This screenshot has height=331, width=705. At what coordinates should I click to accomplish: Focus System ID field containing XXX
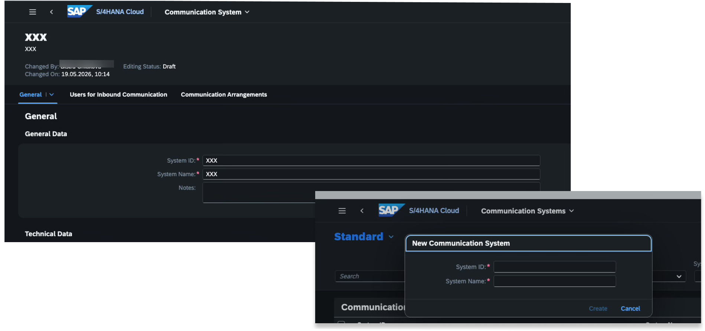[x=371, y=160]
